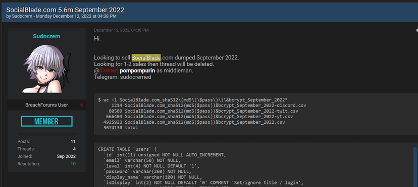
Task: Click the MEMBER rank badge
Action: [x=46, y=121]
